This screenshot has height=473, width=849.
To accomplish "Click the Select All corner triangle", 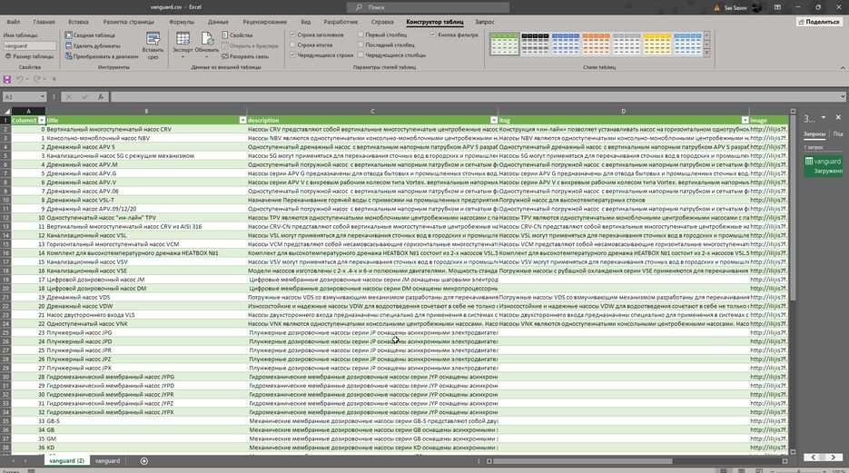I will coord(6,112).
